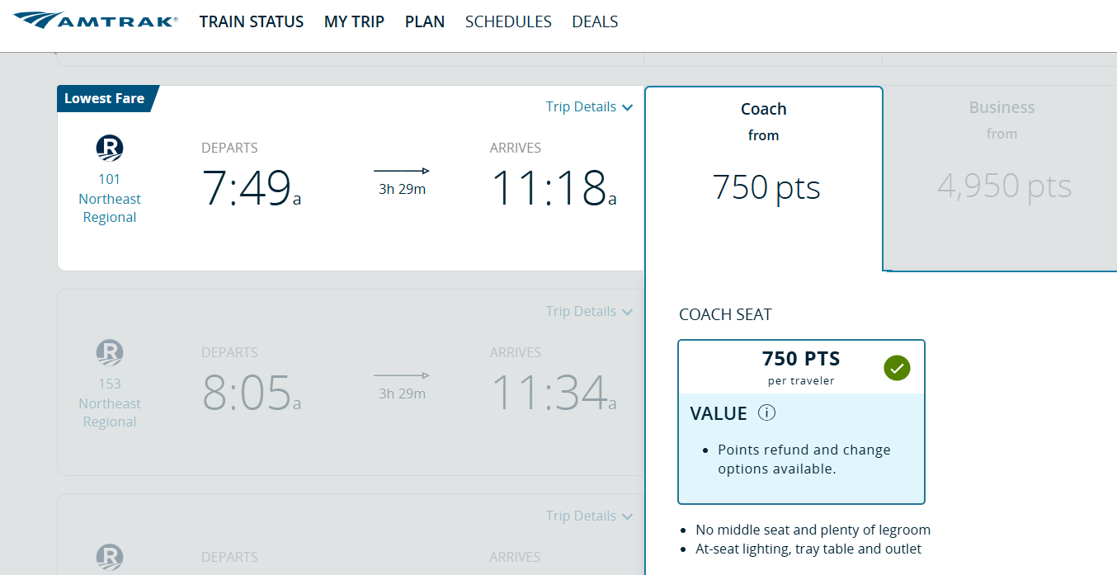Click the info icon next to VALUE
The image size is (1117, 575).
point(766,413)
